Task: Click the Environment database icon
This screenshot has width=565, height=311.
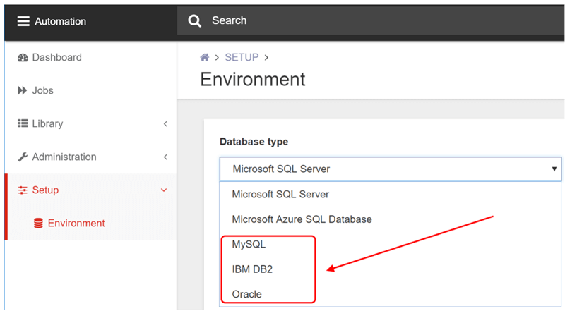Action: tap(38, 223)
